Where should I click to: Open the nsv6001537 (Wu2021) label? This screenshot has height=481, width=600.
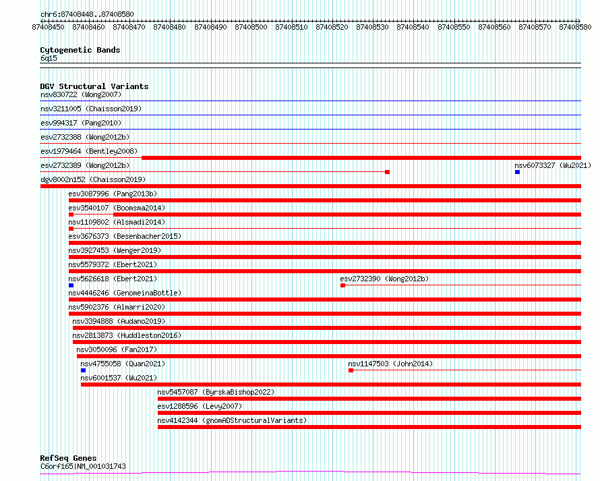(119, 378)
